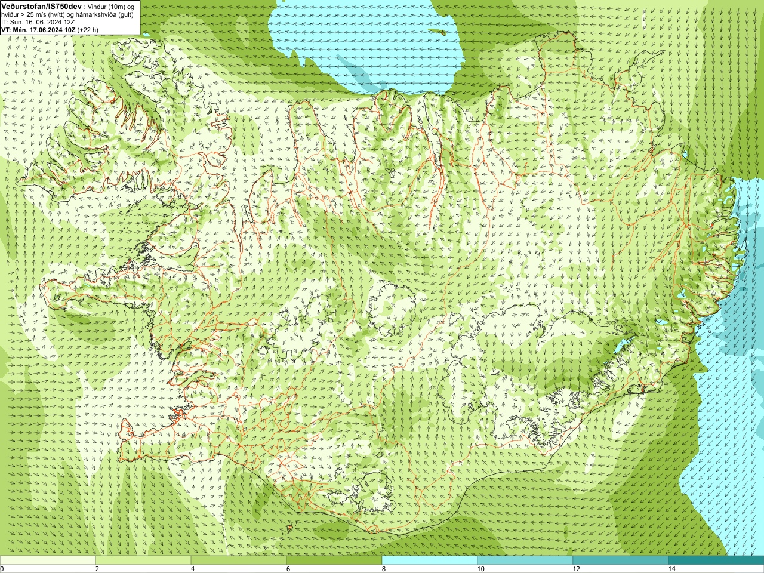764x573 pixels.
Task: Click the legend label '6'
Action: coord(288,569)
